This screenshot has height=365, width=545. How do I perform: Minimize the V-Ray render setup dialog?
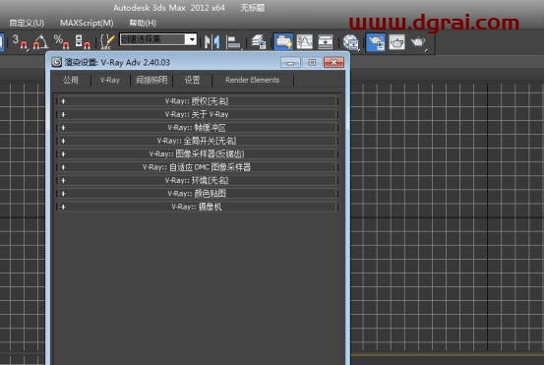[290, 63]
